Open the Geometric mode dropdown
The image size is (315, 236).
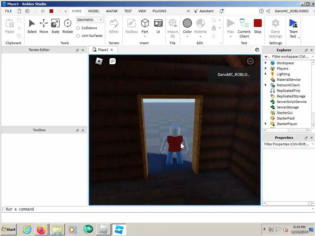90,20
